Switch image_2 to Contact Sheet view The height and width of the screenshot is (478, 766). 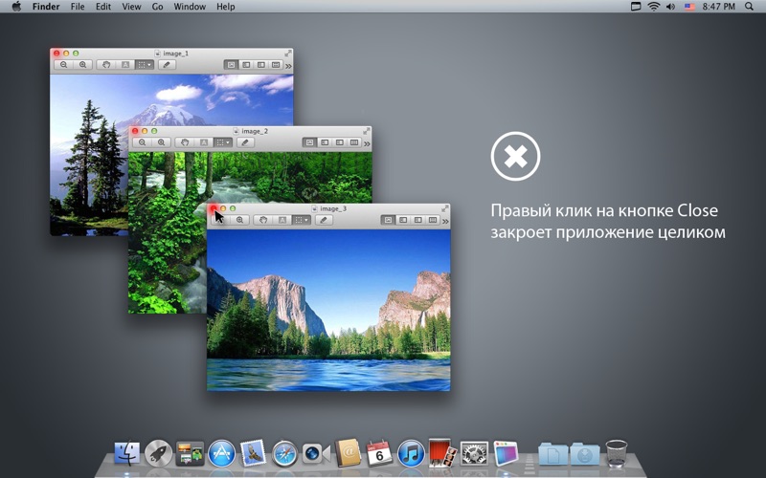tap(354, 142)
